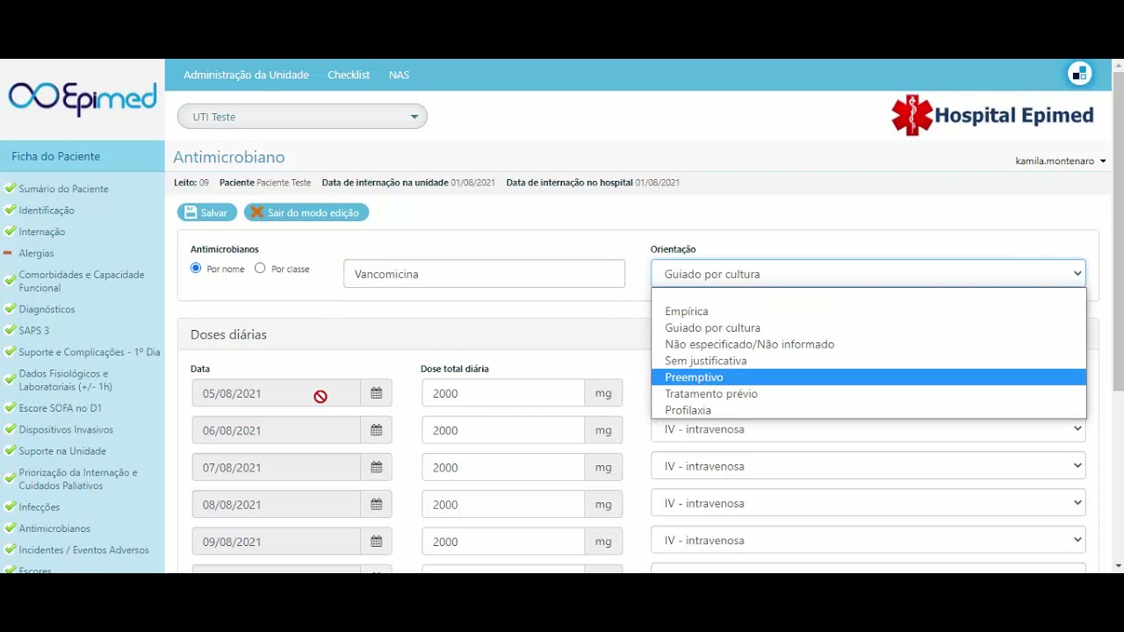Click the save disk icon on Salvar
The image size is (1124, 632).
[191, 212]
